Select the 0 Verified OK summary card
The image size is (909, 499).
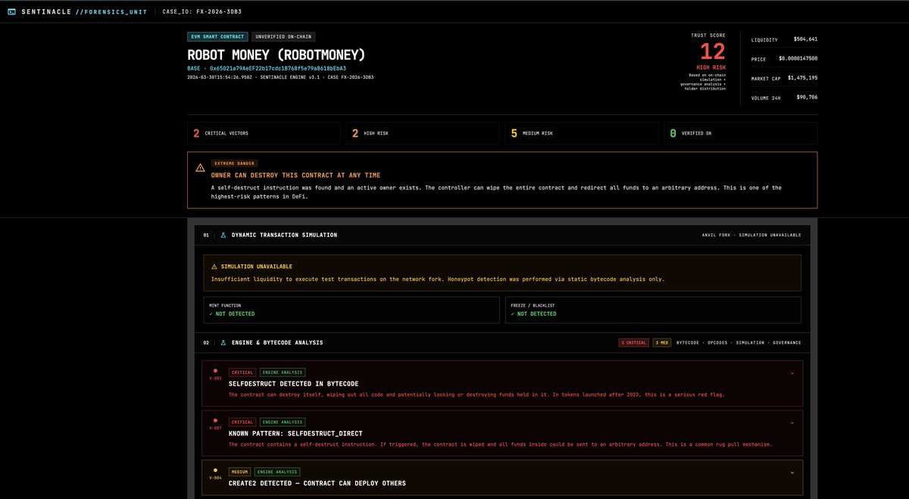pos(741,133)
